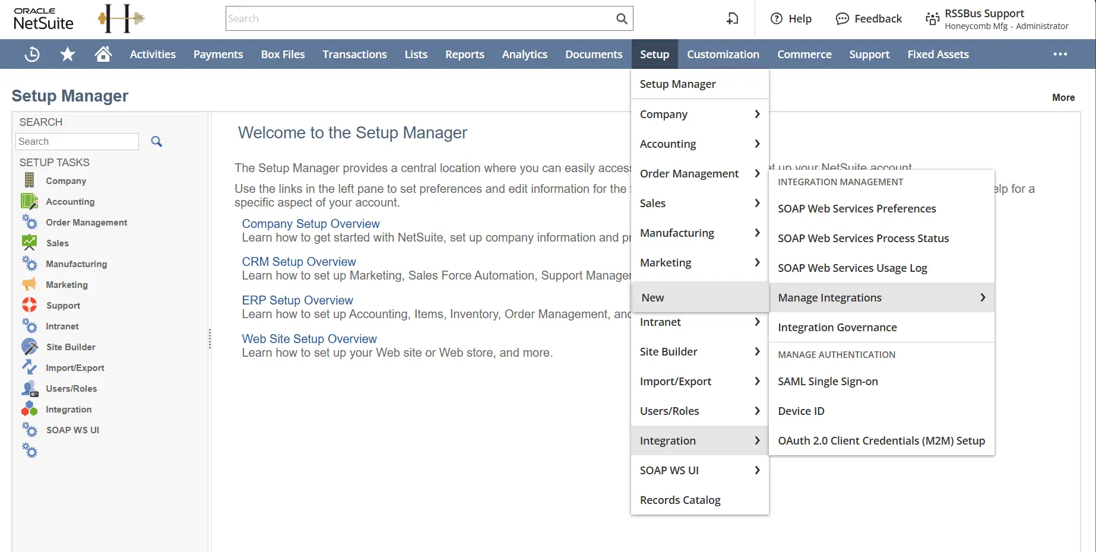
Task: Click inside the global search field
Action: (416, 18)
